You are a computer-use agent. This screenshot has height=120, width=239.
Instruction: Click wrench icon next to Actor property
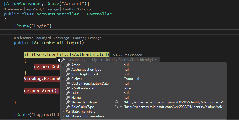click(68, 65)
